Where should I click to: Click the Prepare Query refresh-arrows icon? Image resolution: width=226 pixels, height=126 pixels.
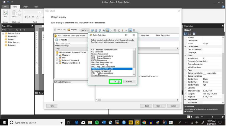119,30
